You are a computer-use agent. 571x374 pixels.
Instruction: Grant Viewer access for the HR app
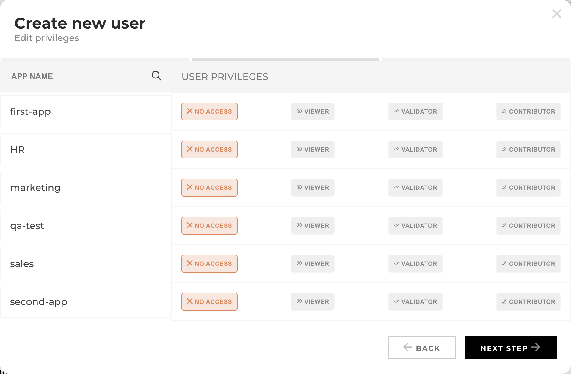click(x=312, y=149)
